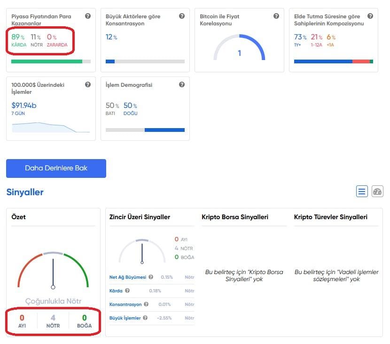Click the green profit progress bar
This screenshot has height=344, width=390.
click(x=47, y=61)
